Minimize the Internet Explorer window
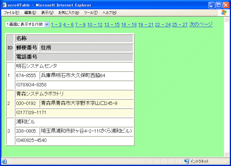 (212, 5)
